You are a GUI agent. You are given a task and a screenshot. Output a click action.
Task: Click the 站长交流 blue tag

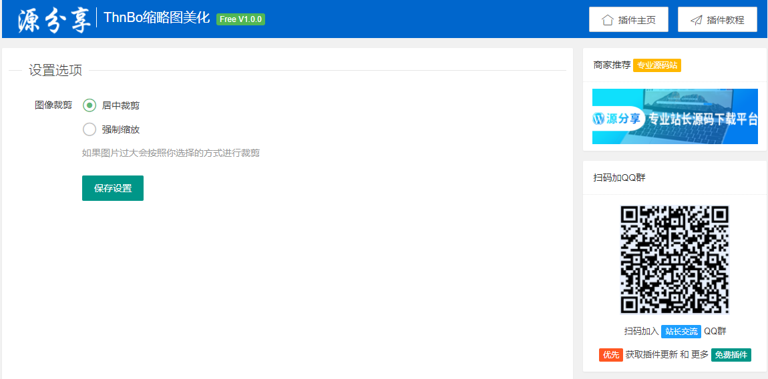681,331
